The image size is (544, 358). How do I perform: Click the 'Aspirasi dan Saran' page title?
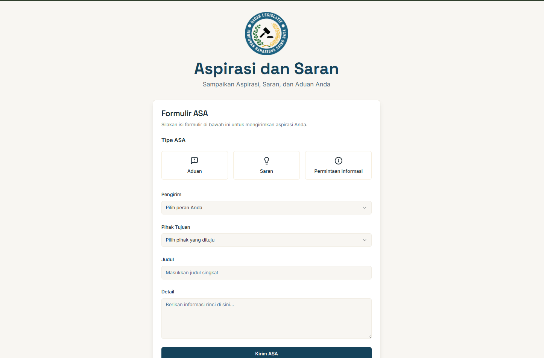(266, 69)
